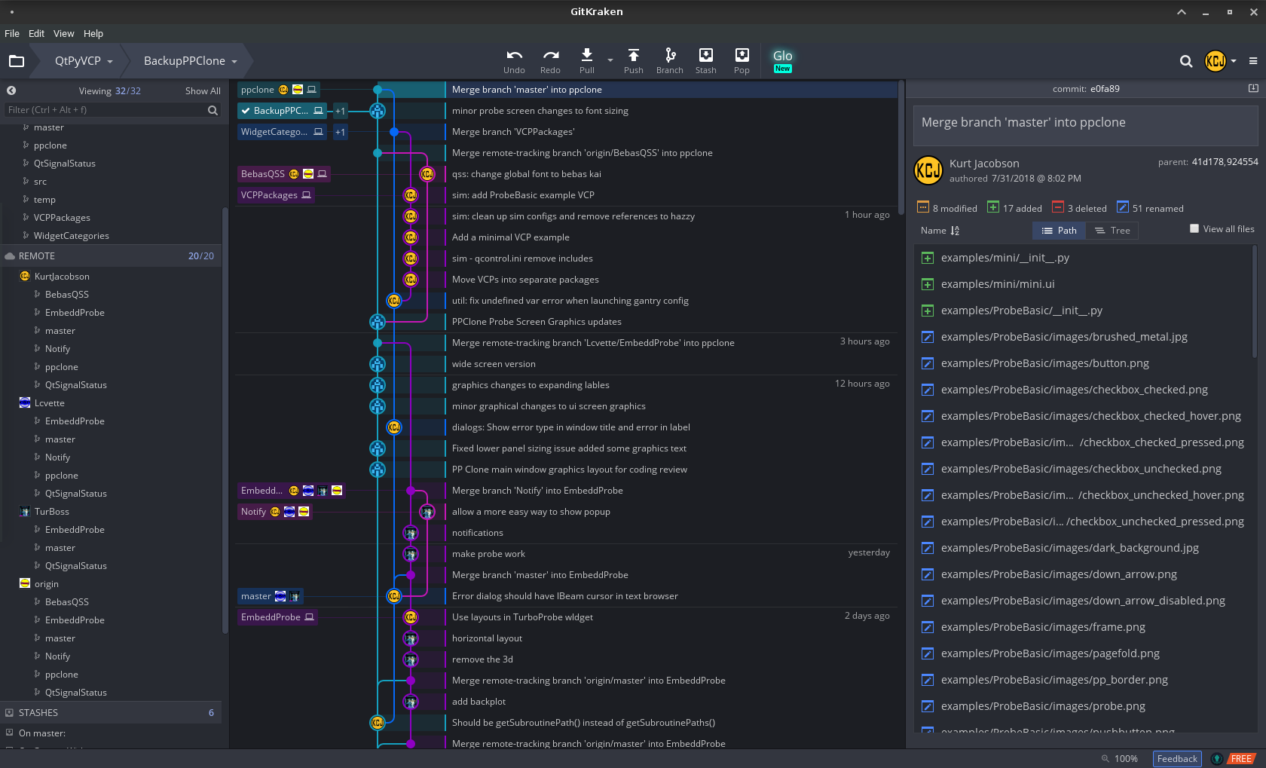Click the +1 badge next to BackupPPC
Image resolution: width=1266 pixels, height=768 pixels.
(341, 111)
